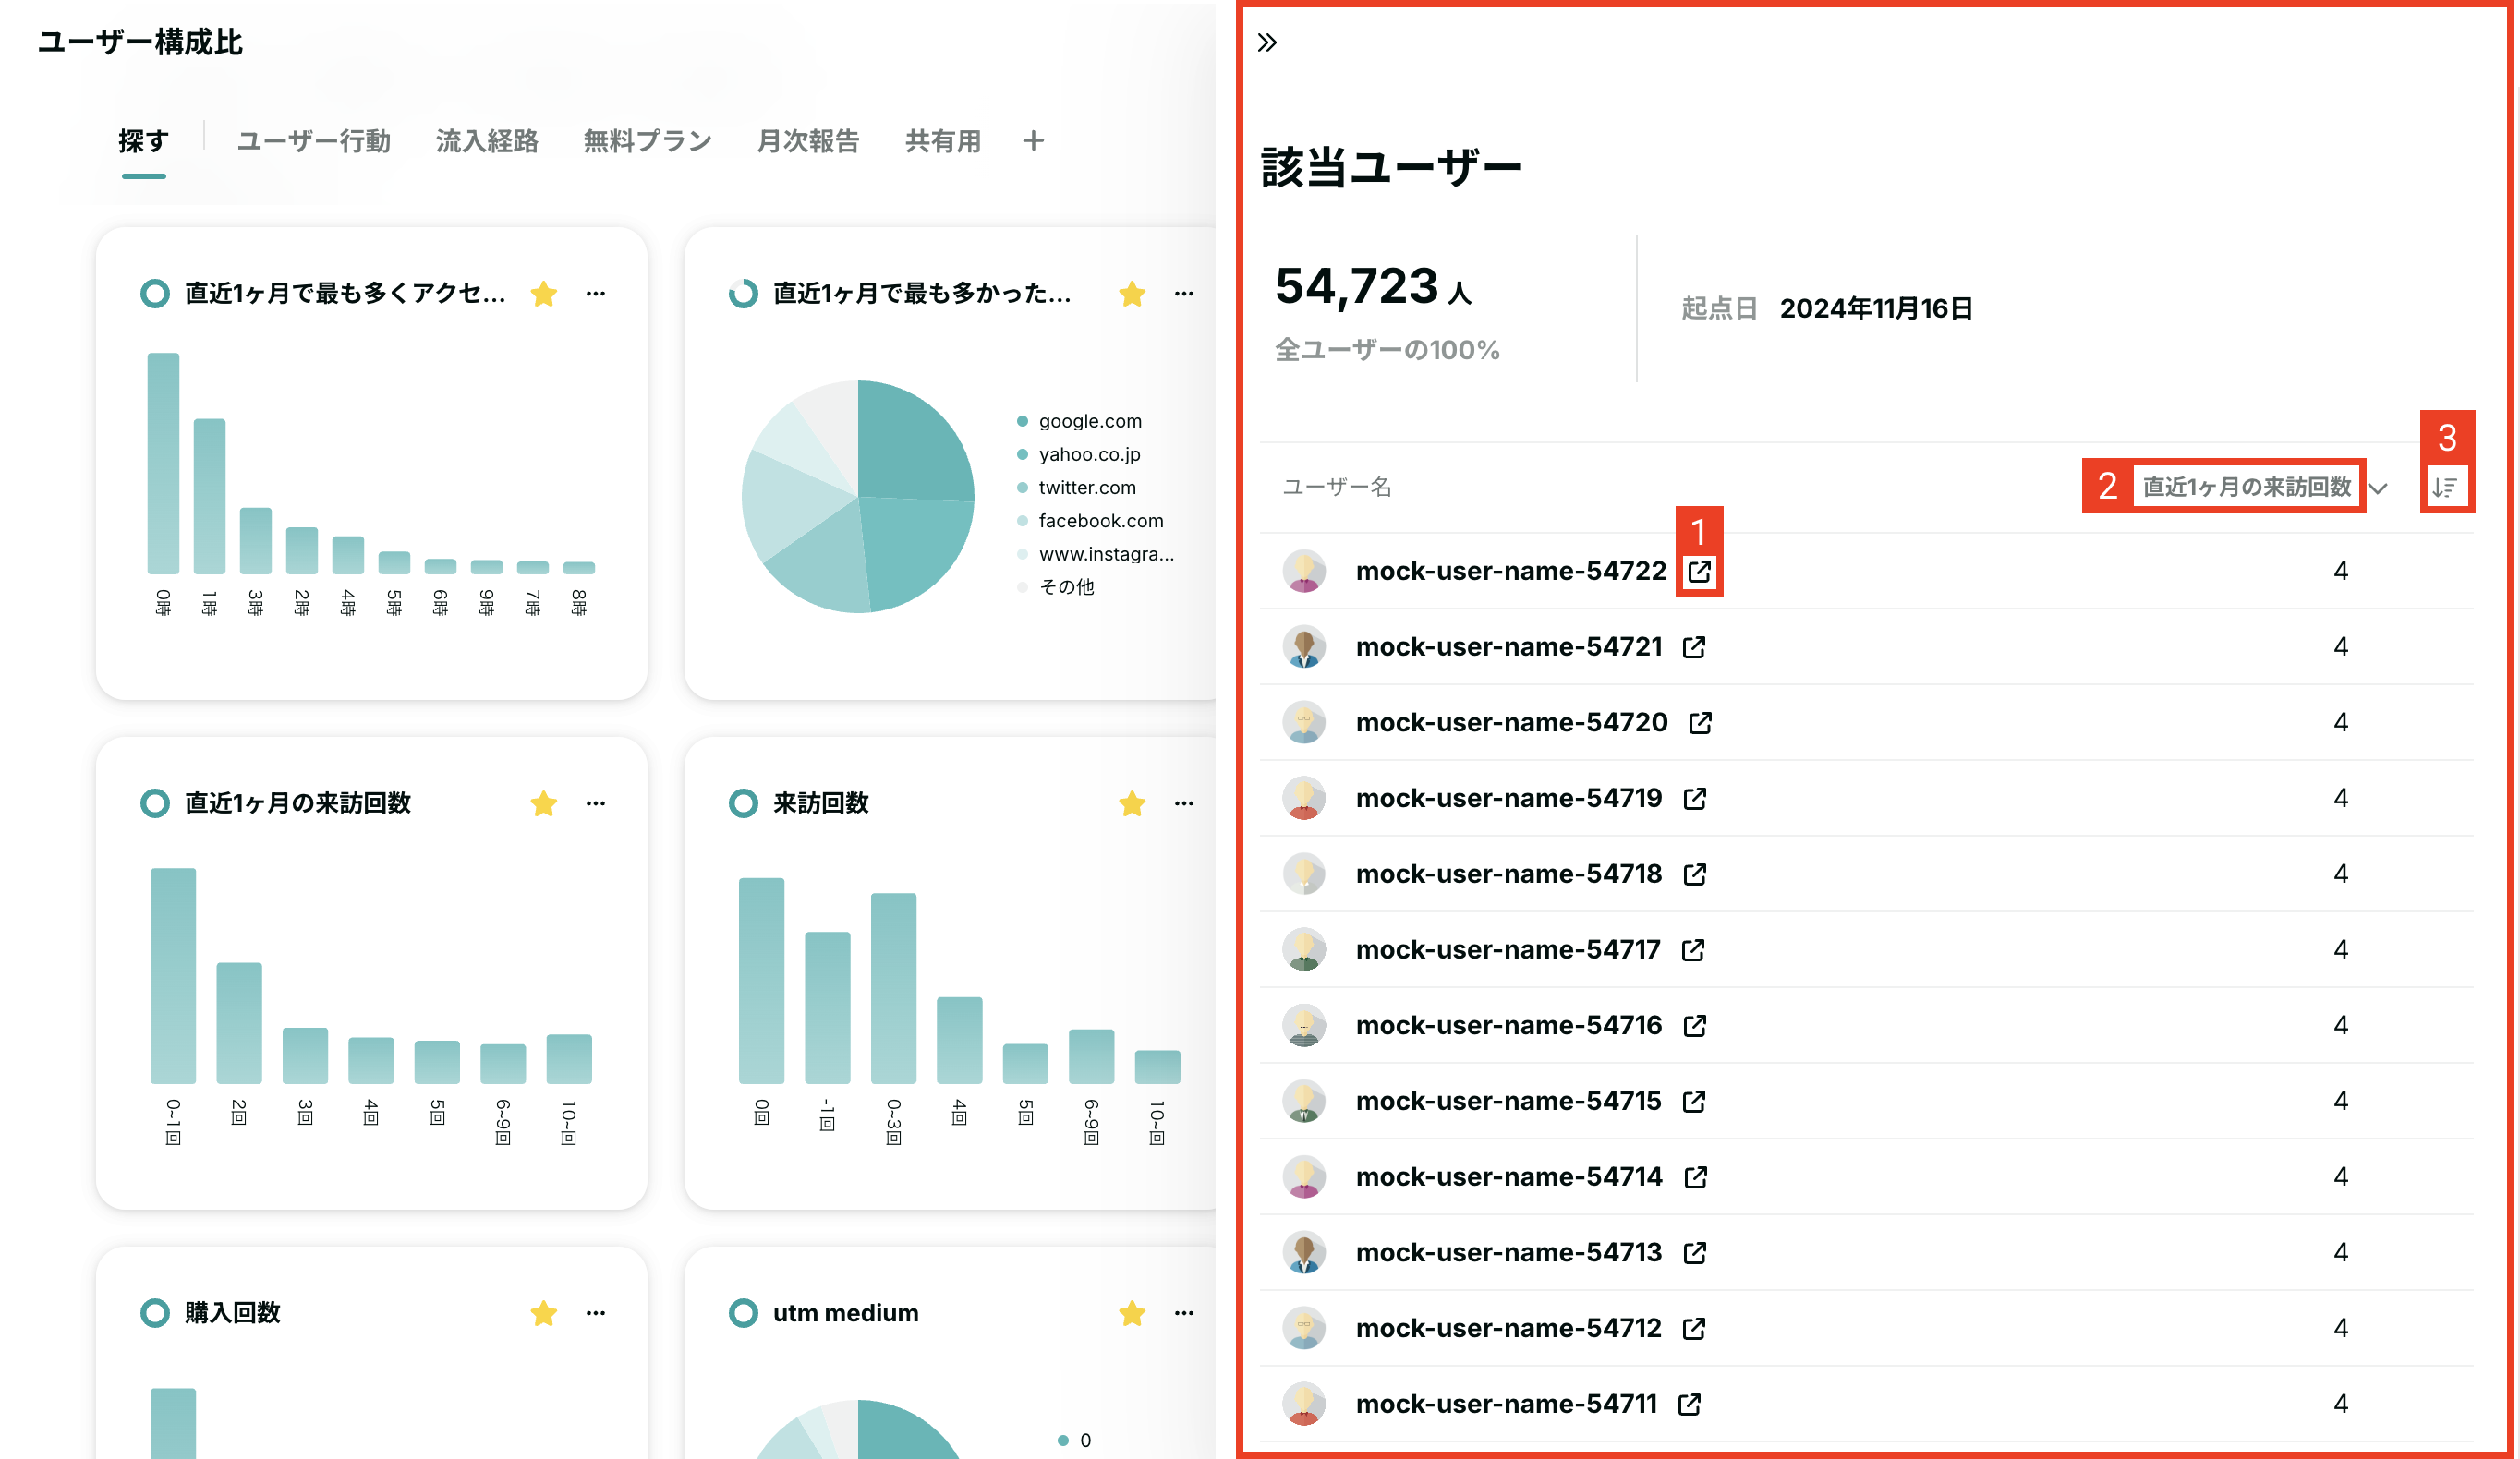Viewport: 2520px width, 1459px height.
Task: Switch to 流入経路 tab
Action: point(487,141)
